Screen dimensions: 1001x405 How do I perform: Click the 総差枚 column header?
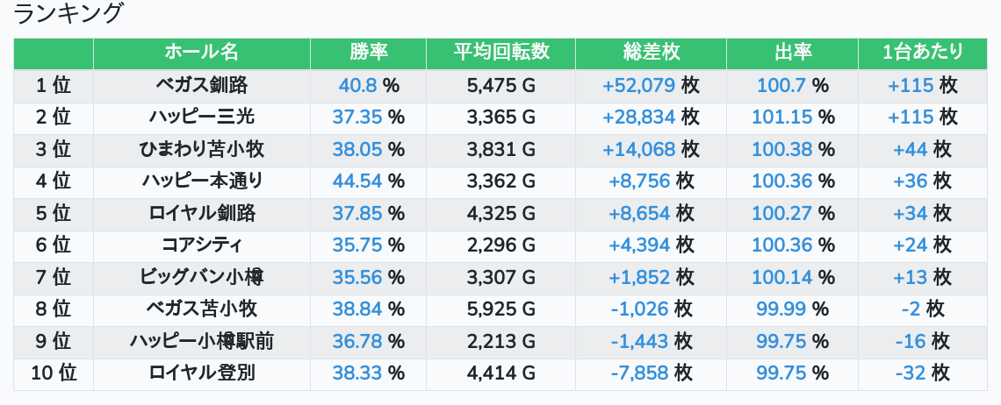pos(651,53)
